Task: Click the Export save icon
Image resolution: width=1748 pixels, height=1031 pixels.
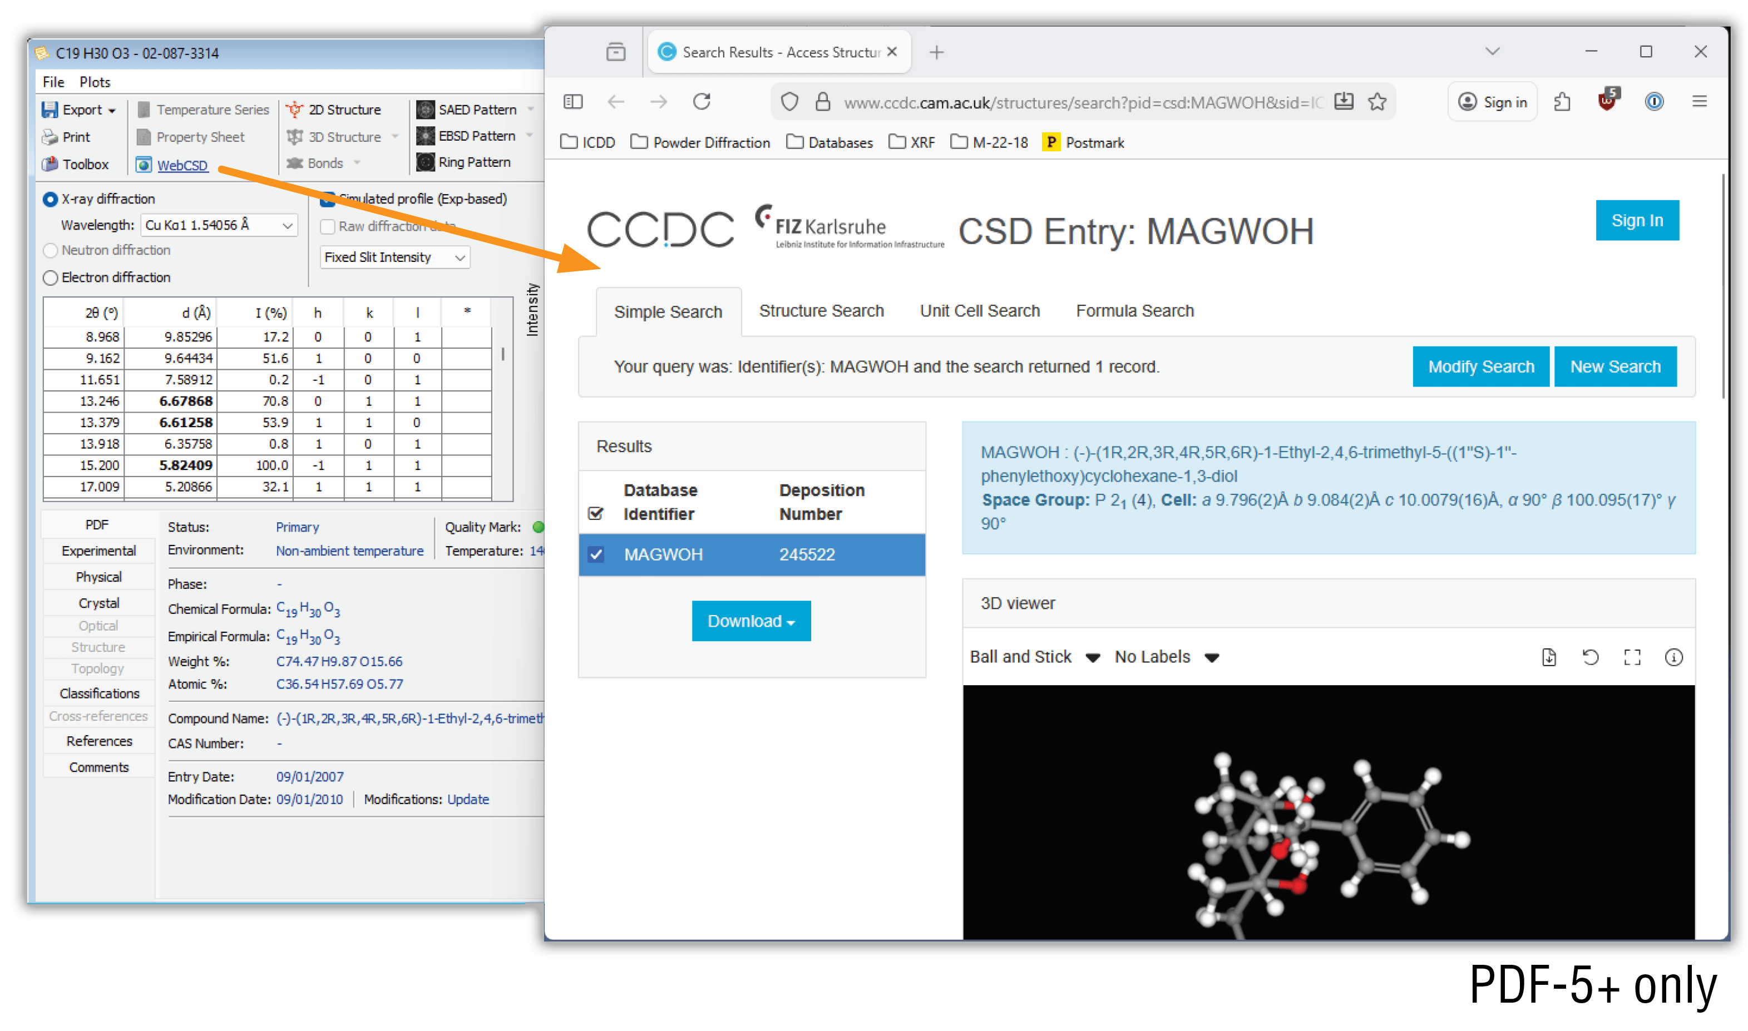Action: (50, 110)
